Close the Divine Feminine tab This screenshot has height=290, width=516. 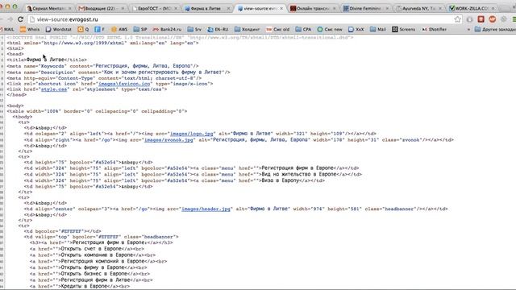point(387,8)
